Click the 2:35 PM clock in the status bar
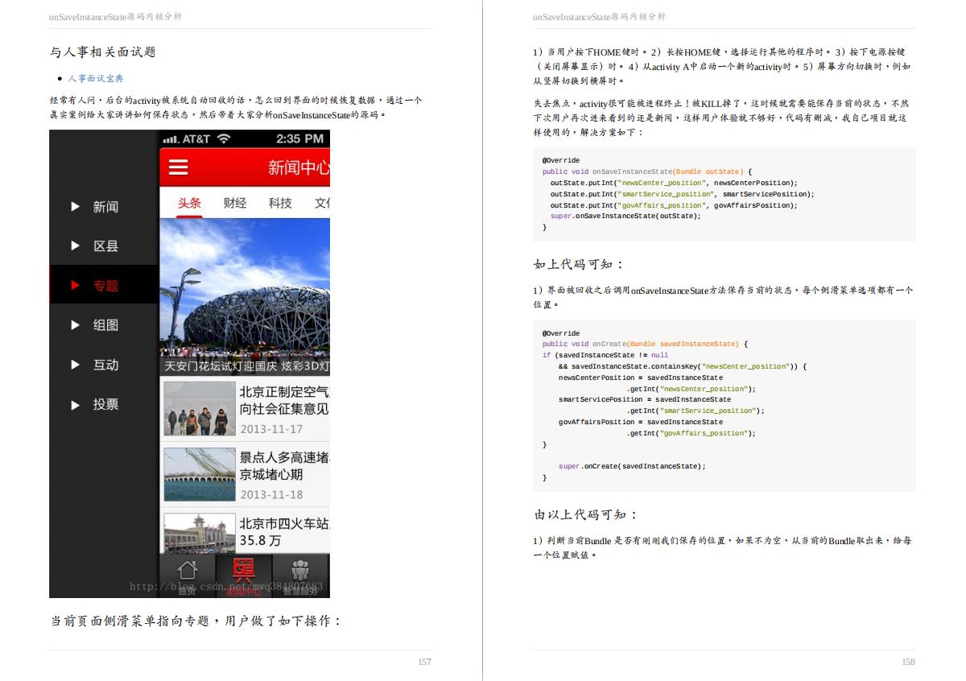The height and width of the screenshot is (681, 966). click(299, 138)
